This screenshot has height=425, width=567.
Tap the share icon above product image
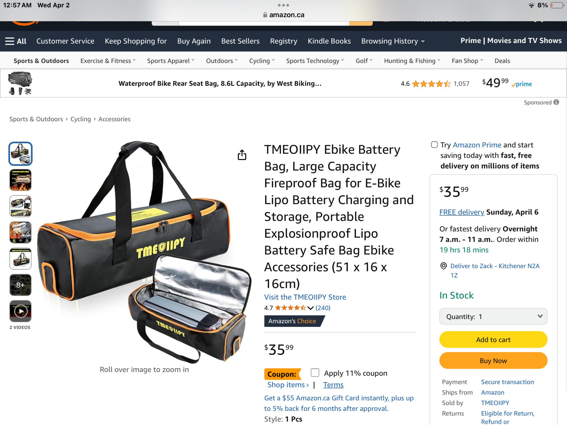pos(242,155)
